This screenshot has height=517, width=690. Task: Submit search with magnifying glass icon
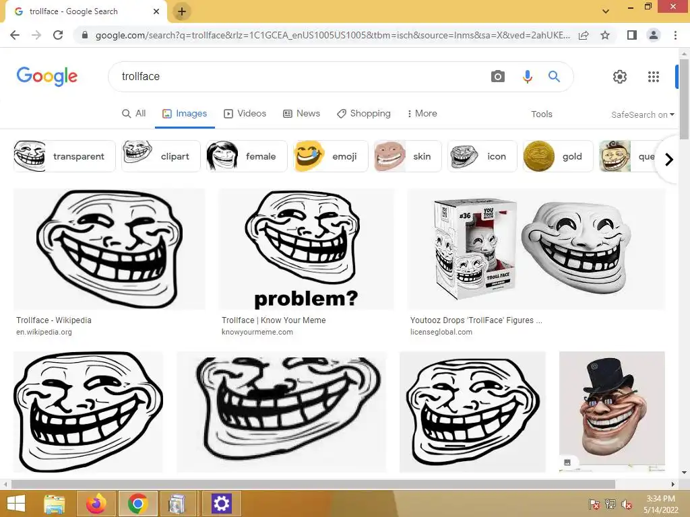(x=554, y=77)
